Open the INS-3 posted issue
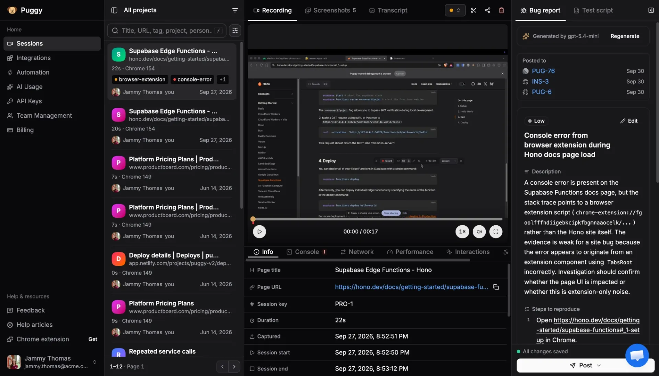 click(x=540, y=82)
